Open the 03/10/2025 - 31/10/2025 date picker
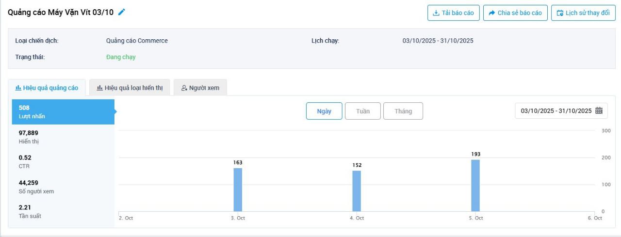The width and height of the screenshot is (621, 237). pos(556,111)
